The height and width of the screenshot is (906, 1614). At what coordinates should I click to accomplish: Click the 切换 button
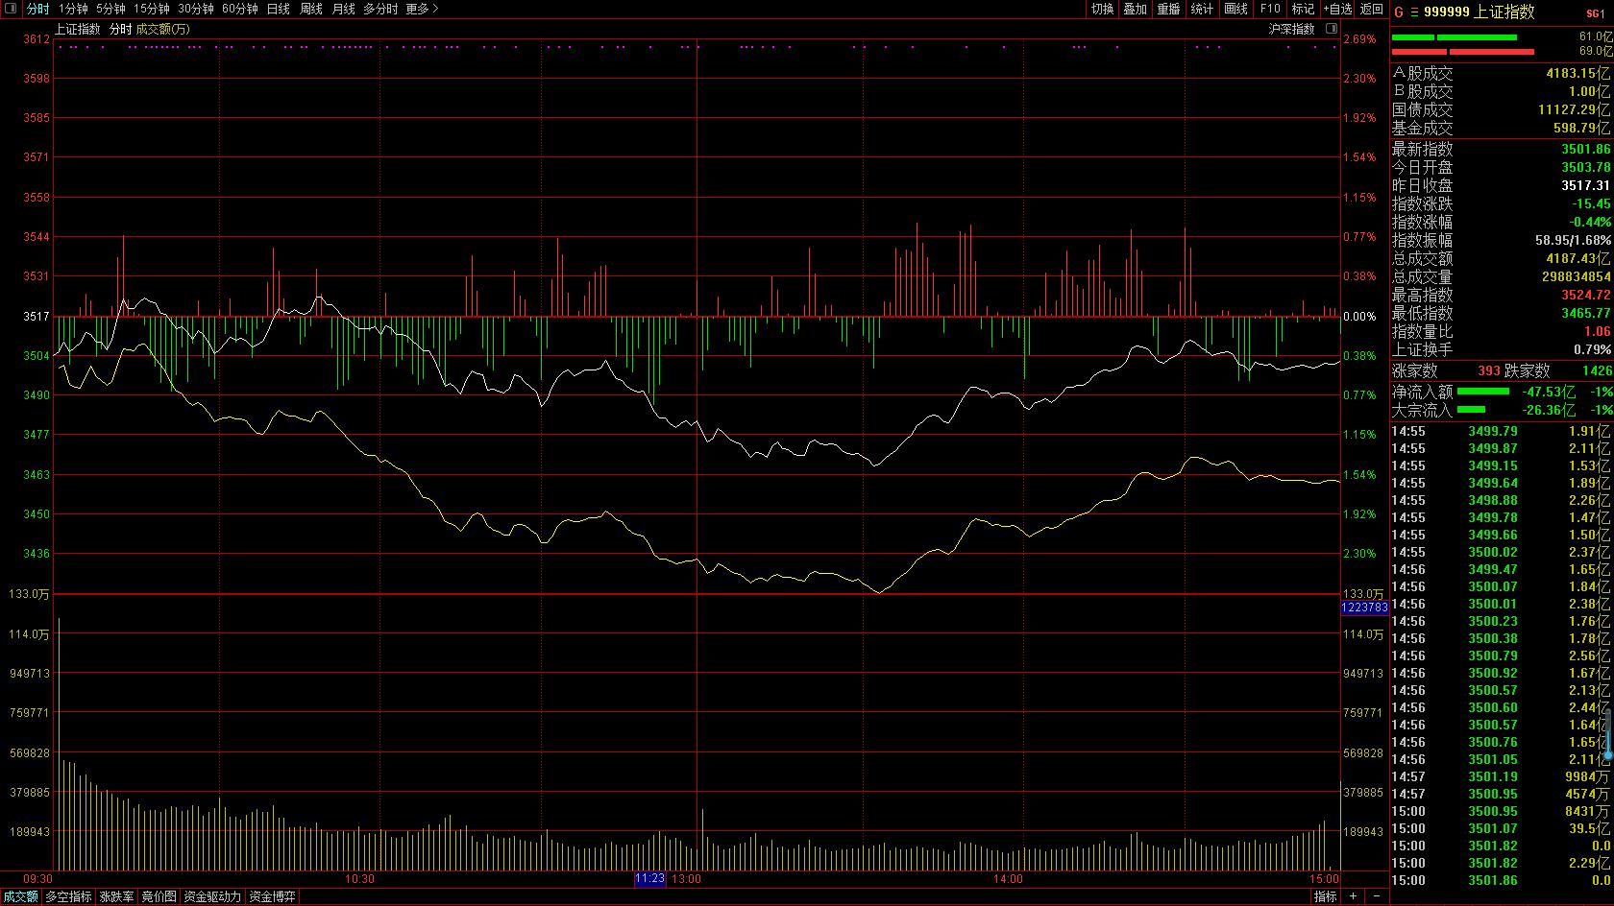click(1102, 9)
